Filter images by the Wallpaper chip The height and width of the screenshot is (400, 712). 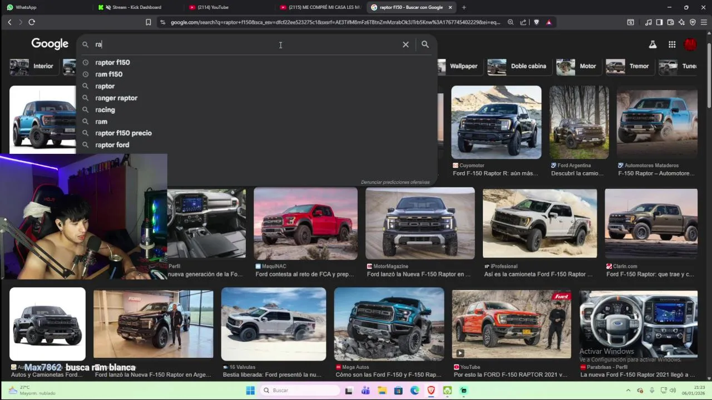(x=461, y=66)
